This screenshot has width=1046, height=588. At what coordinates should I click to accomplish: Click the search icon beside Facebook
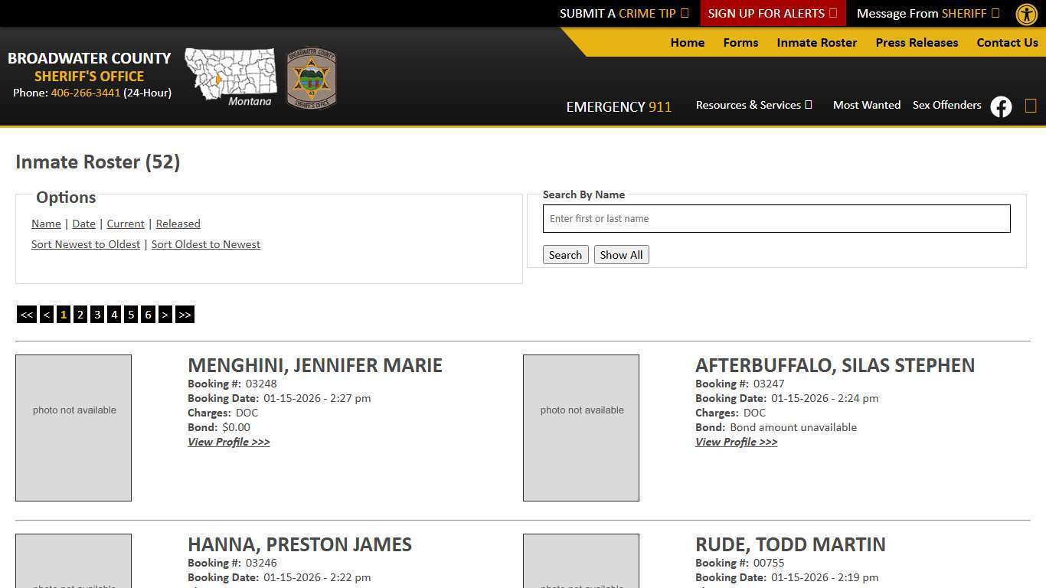tap(1030, 106)
